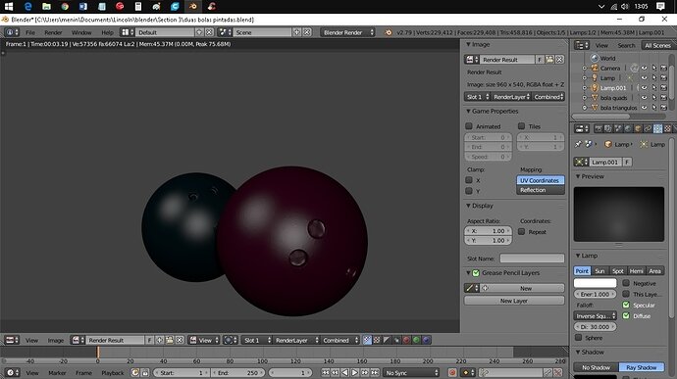Uncheck Grease Pencil Layers checkbox

[476, 273]
